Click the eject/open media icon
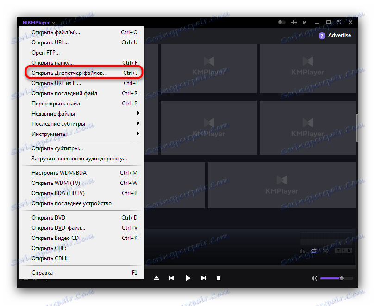Image resolution: width=375 pixels, height=306 pixels. [x=156, y=278]
